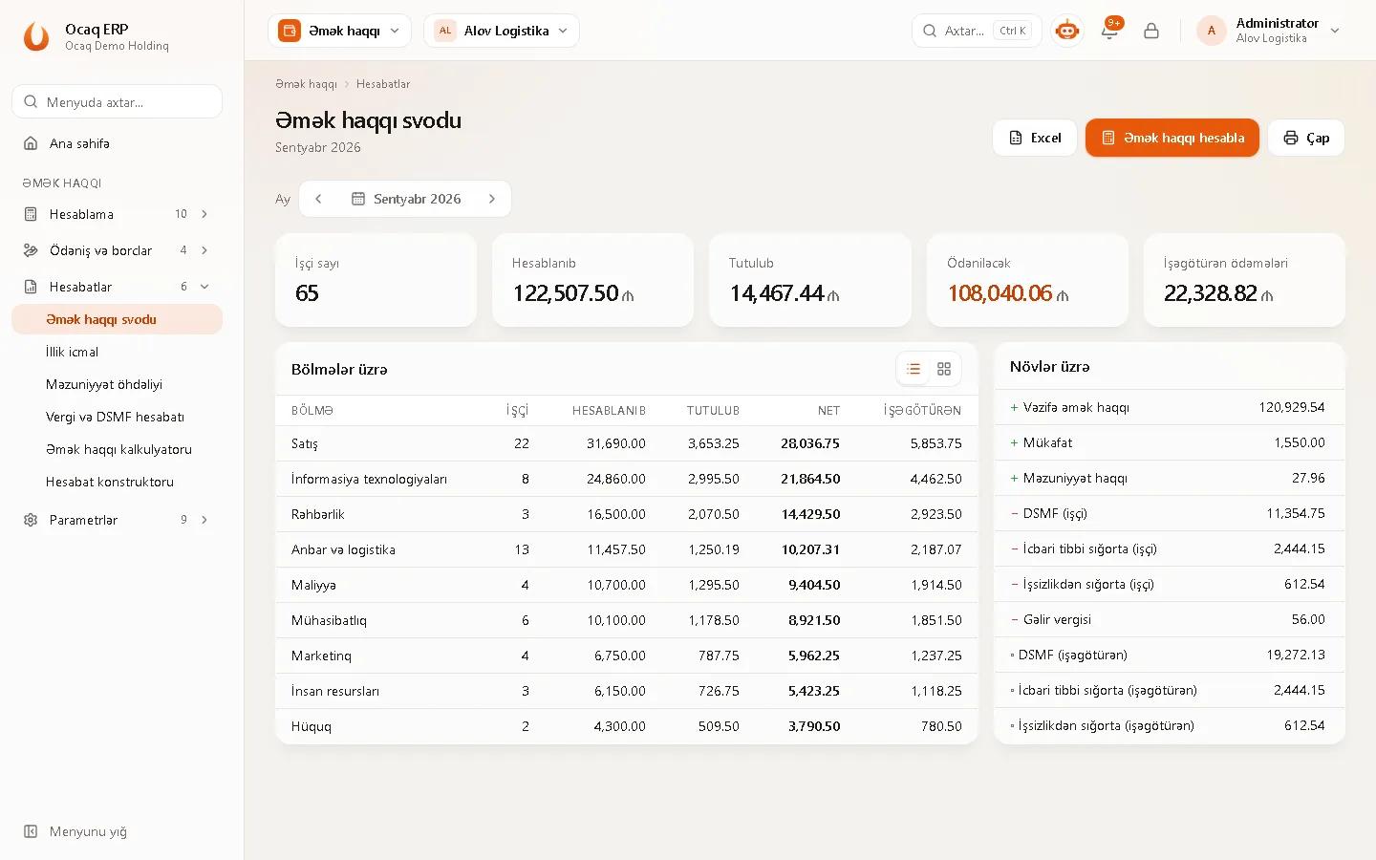Click the lock screen icon

[x=1151, y=31]
